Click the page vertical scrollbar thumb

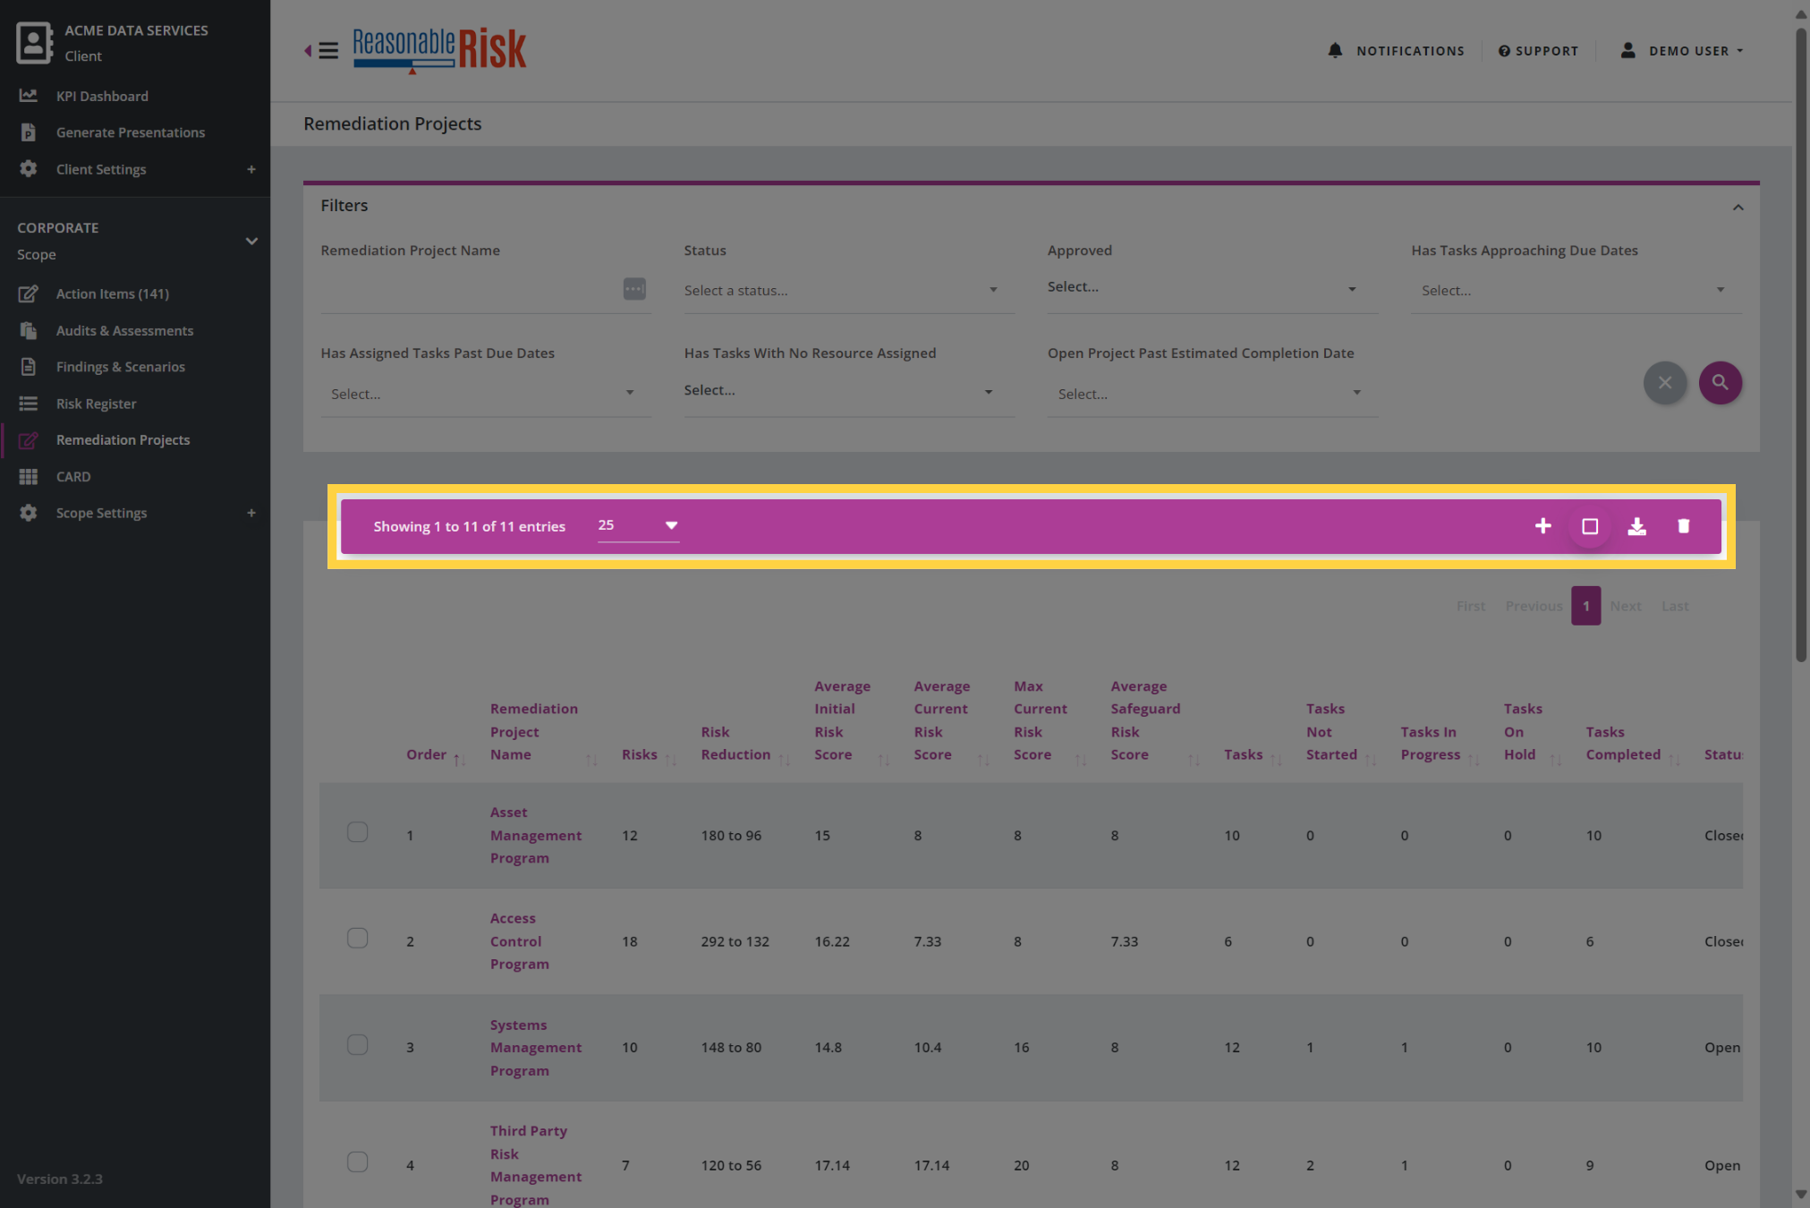[x=1801, y=345]
